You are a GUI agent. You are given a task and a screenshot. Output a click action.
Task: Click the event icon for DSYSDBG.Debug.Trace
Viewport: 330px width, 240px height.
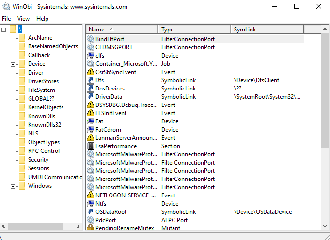coord(91,105)
